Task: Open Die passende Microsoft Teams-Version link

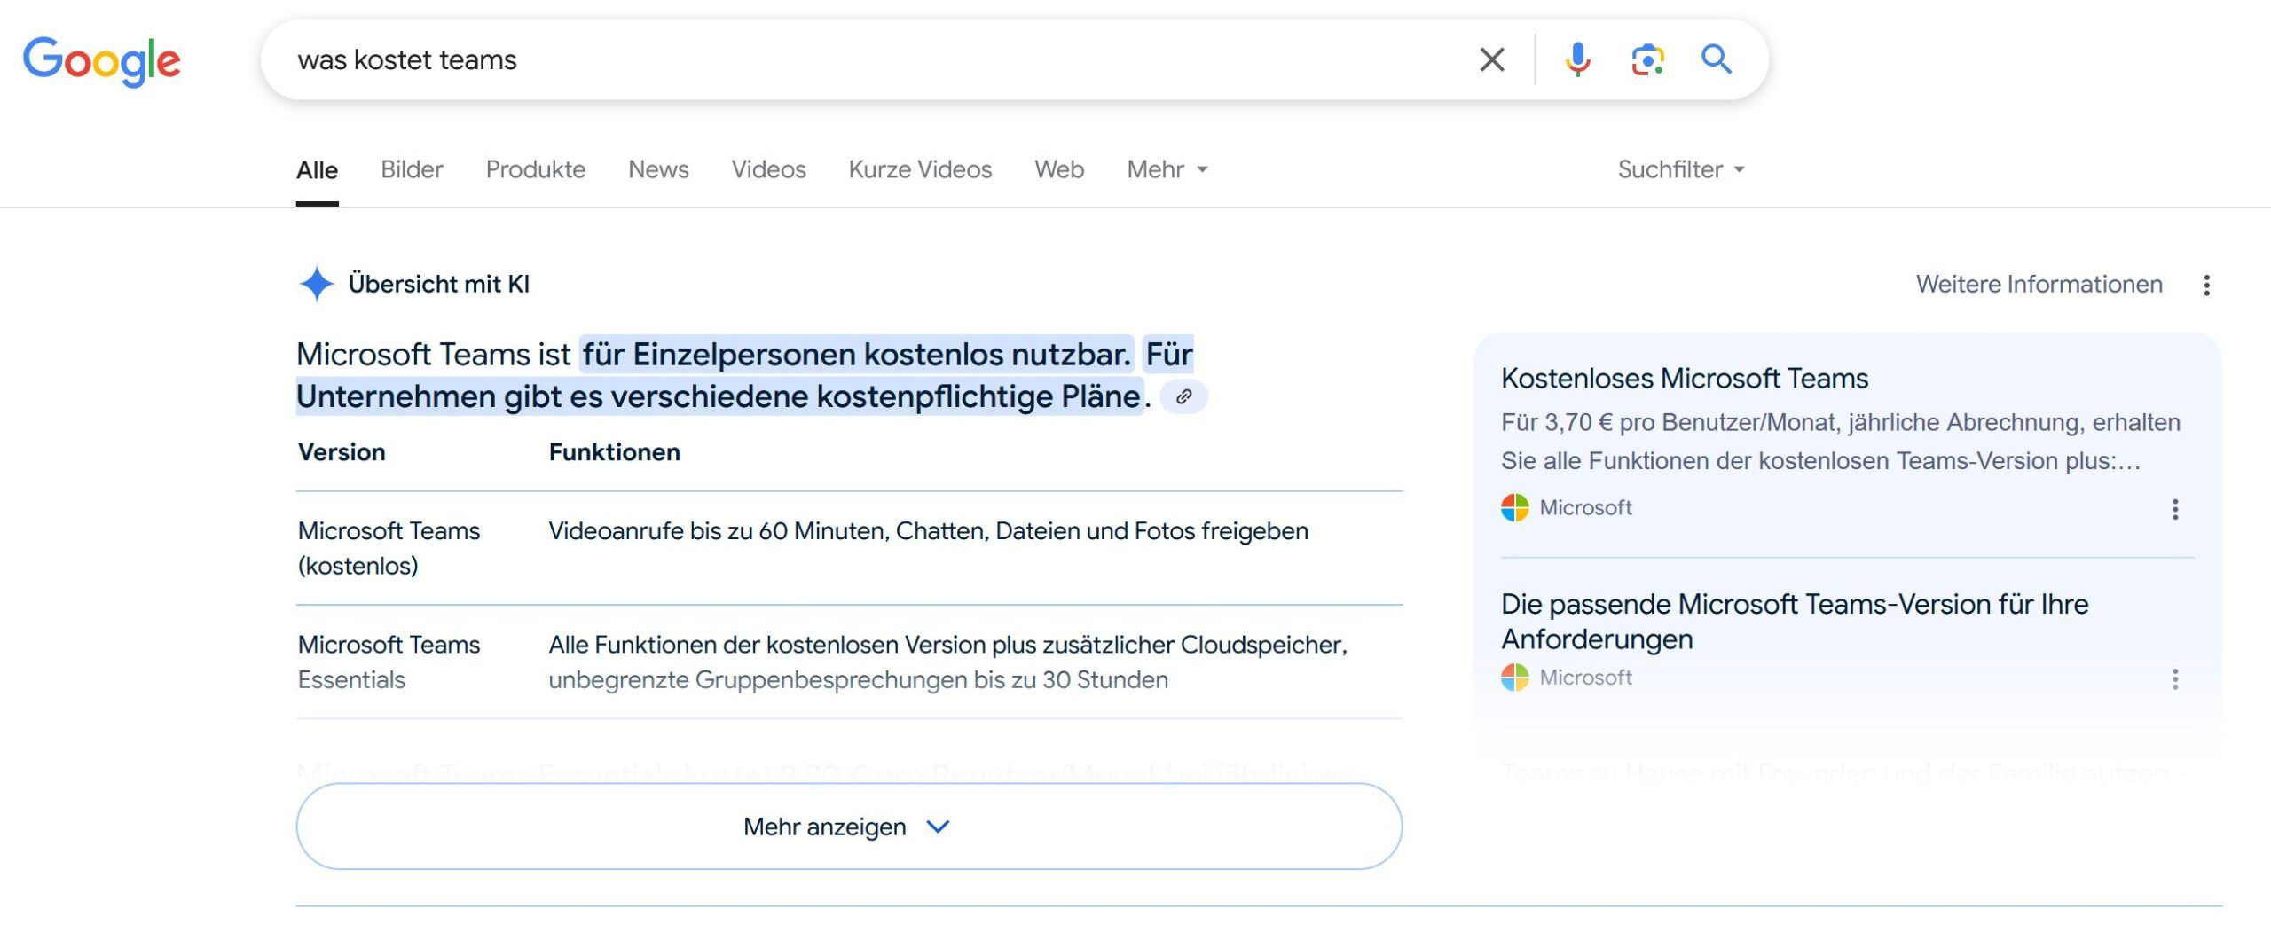Action: [1795, 621]
